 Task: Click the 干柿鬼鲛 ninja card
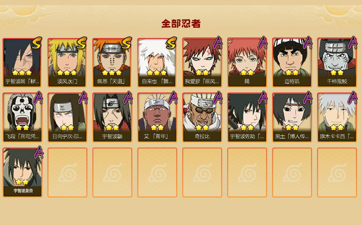(337, 62)
